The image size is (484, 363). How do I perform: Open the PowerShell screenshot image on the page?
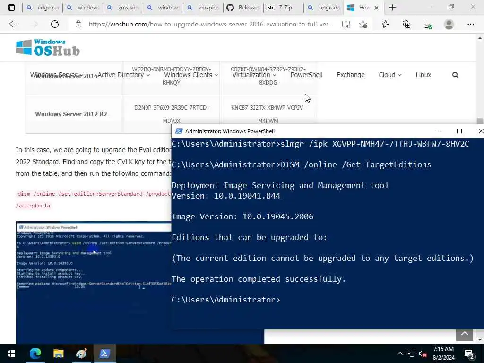94,283
